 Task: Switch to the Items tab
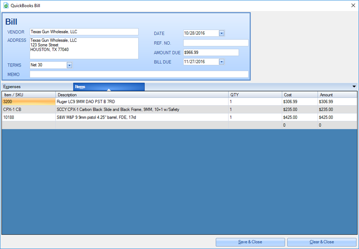(109, 87)
